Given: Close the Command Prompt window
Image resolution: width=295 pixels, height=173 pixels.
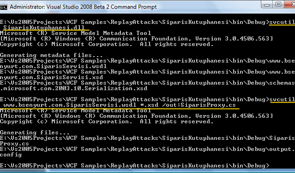Looking at the screenshot, I should [290, 4].
